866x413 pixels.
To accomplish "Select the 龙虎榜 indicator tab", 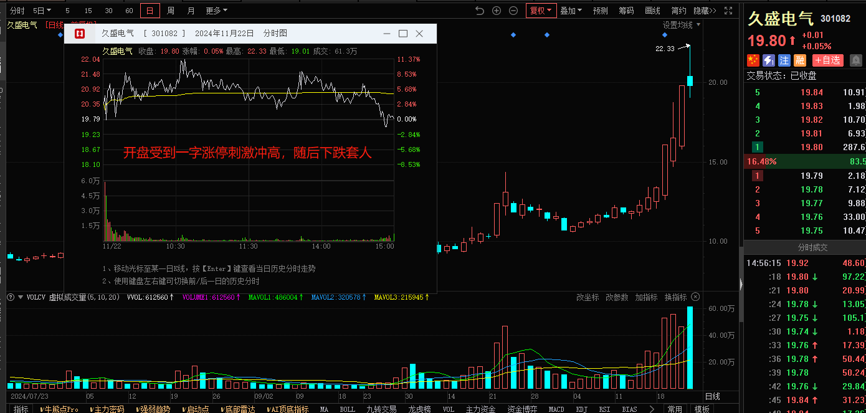I will pos(419,409).
